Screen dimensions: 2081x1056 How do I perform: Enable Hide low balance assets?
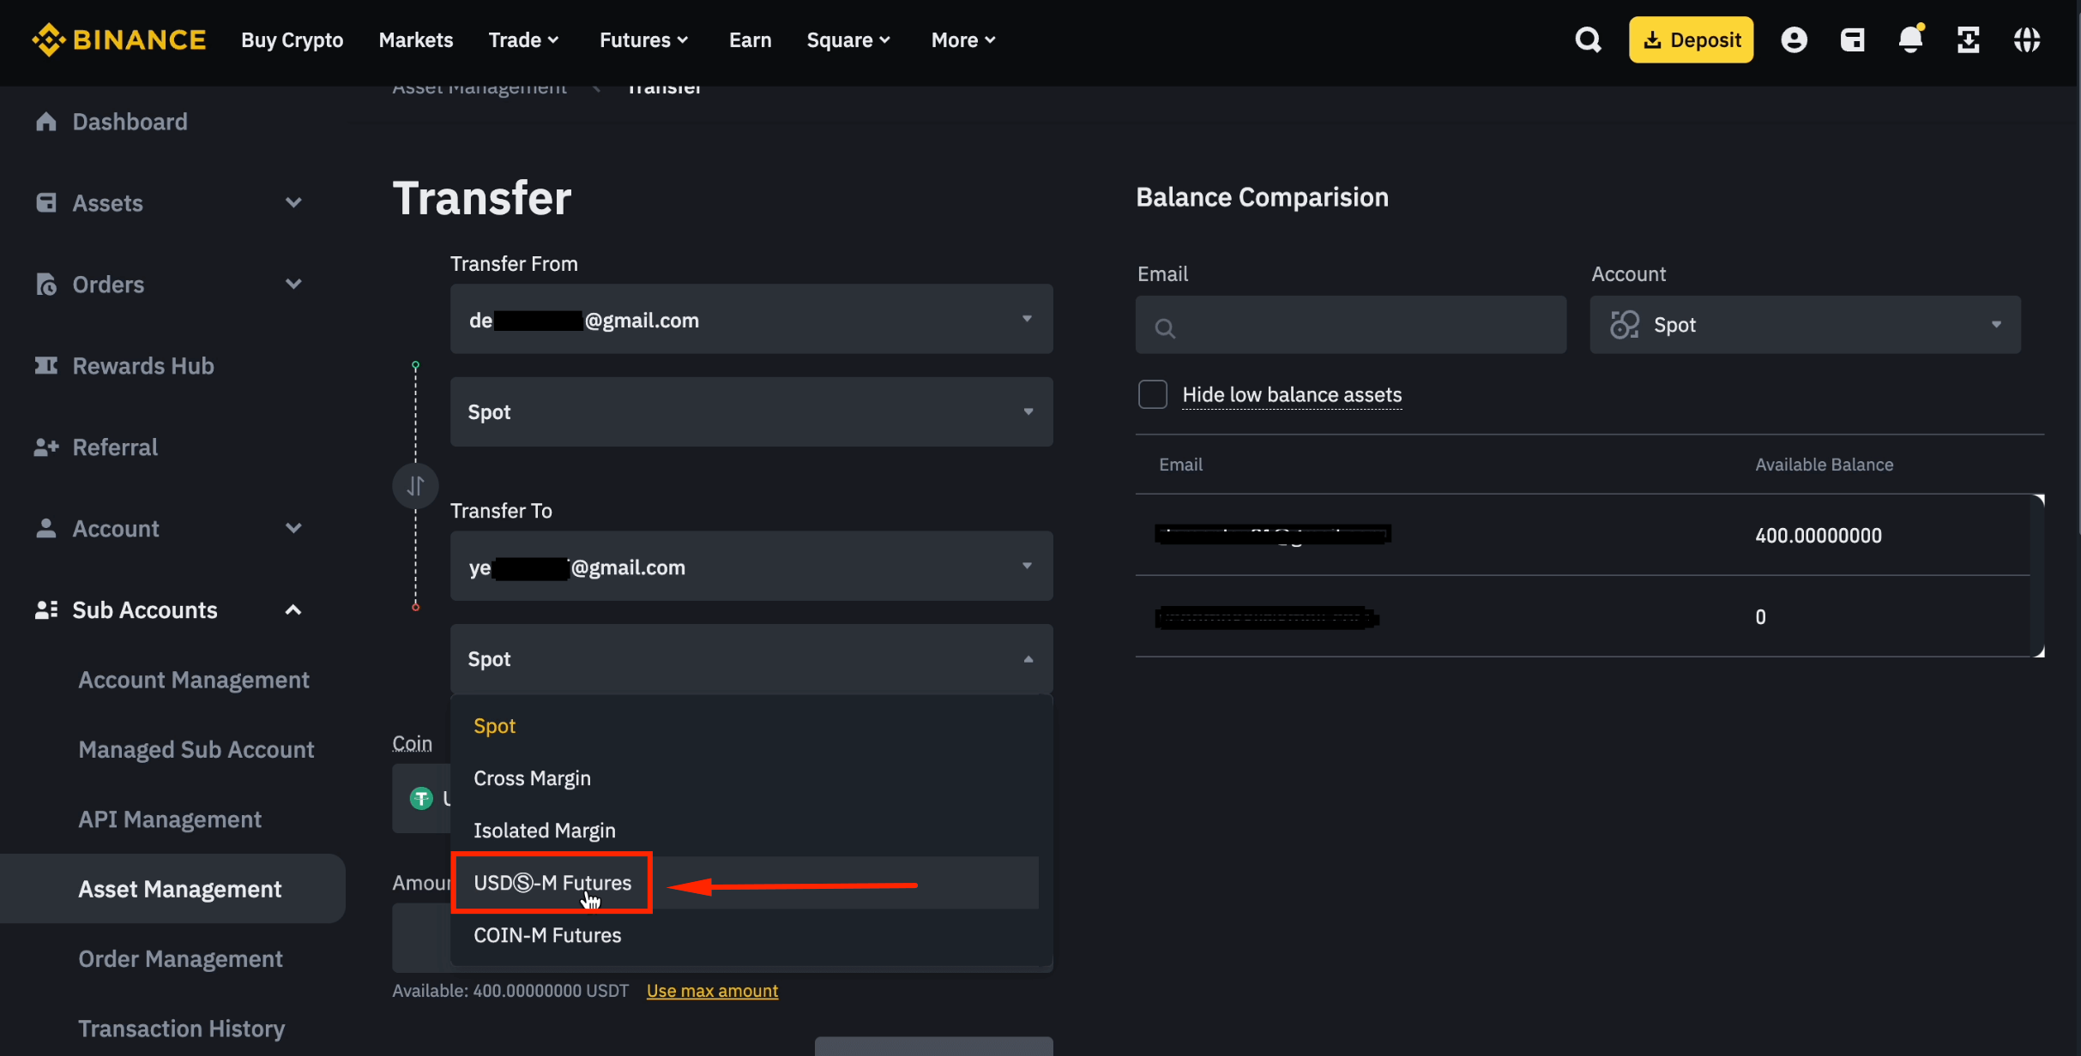point(1152,394)
